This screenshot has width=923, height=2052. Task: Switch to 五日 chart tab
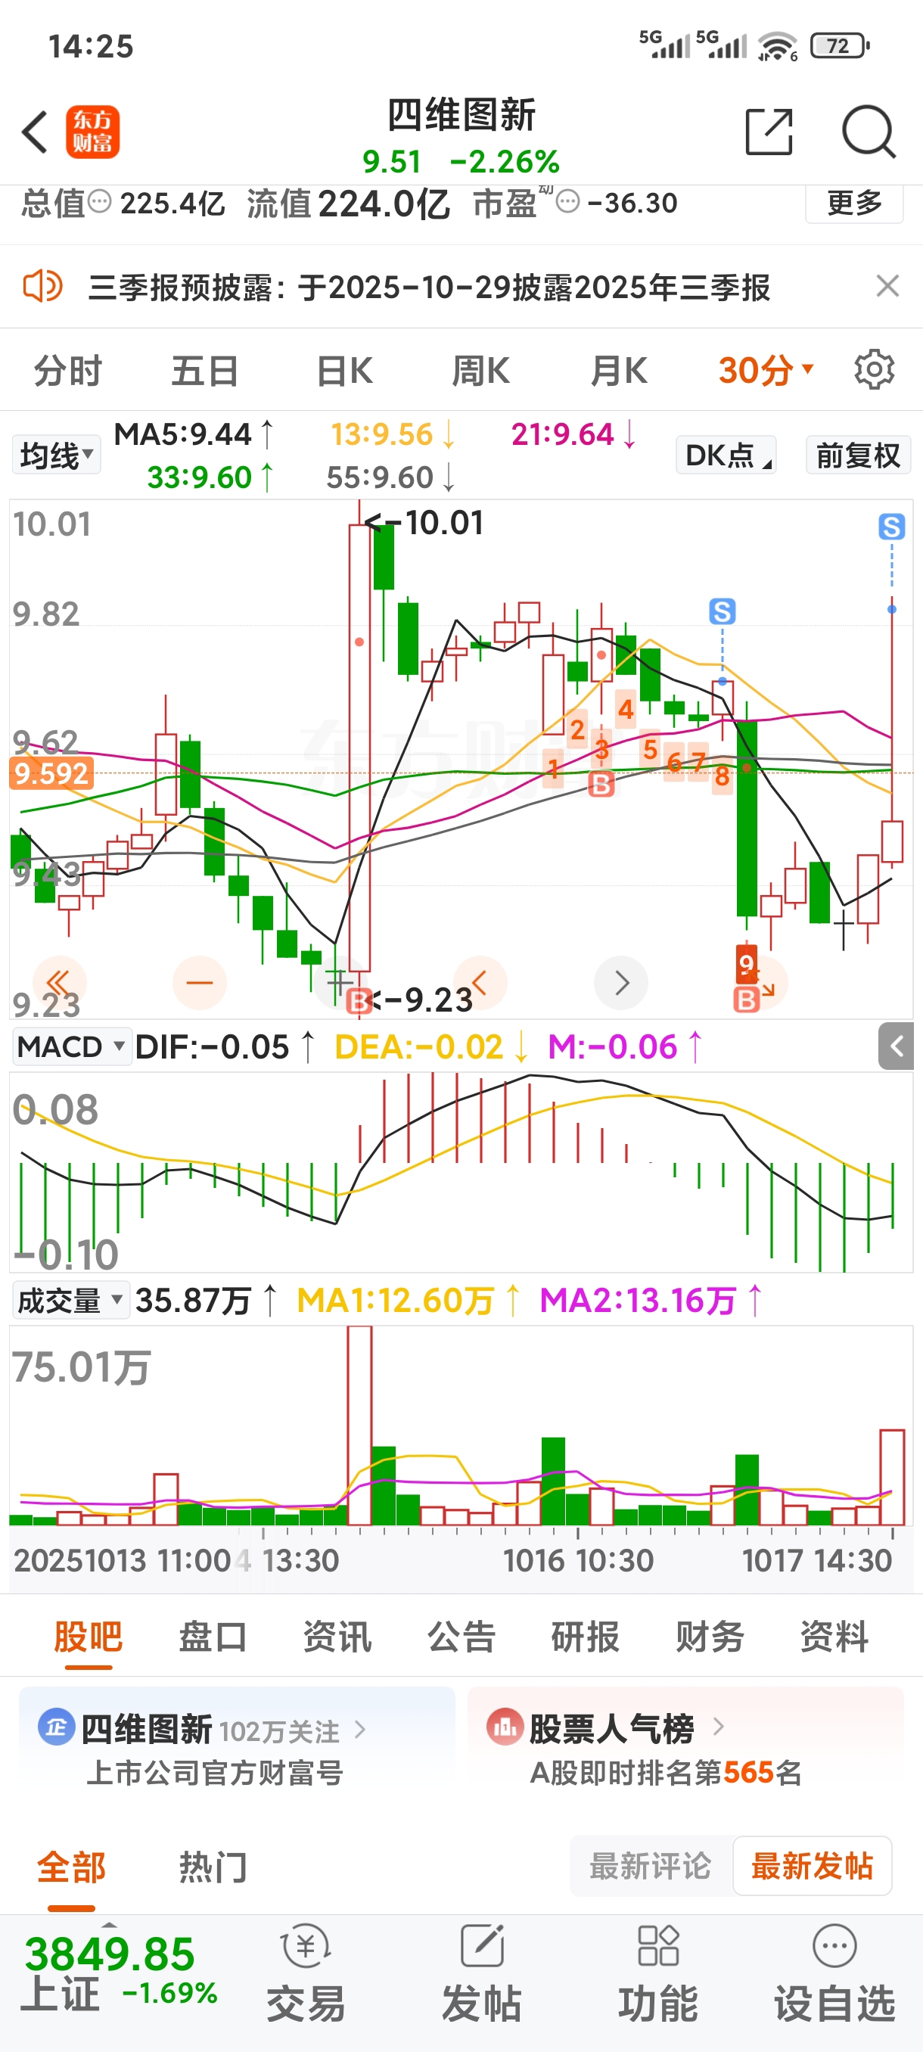click(x=206, y=371)
